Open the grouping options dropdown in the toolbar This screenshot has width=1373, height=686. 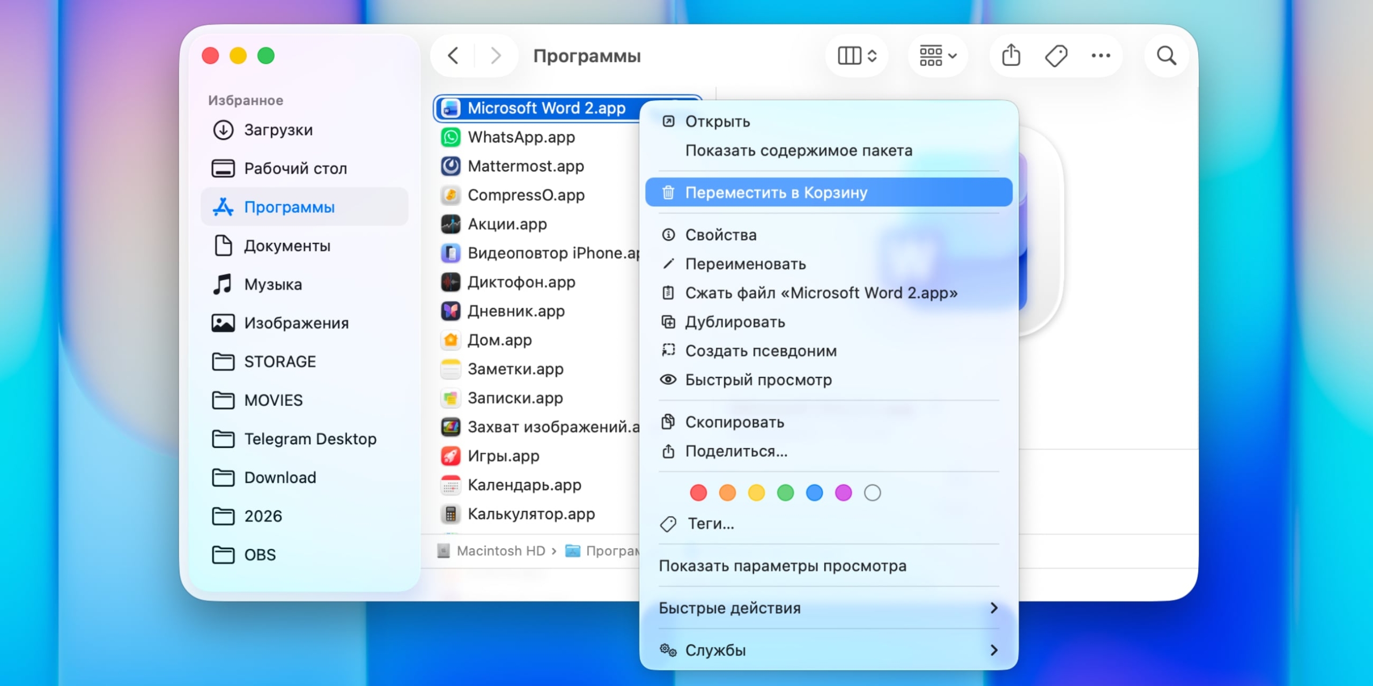pos(938,55)
